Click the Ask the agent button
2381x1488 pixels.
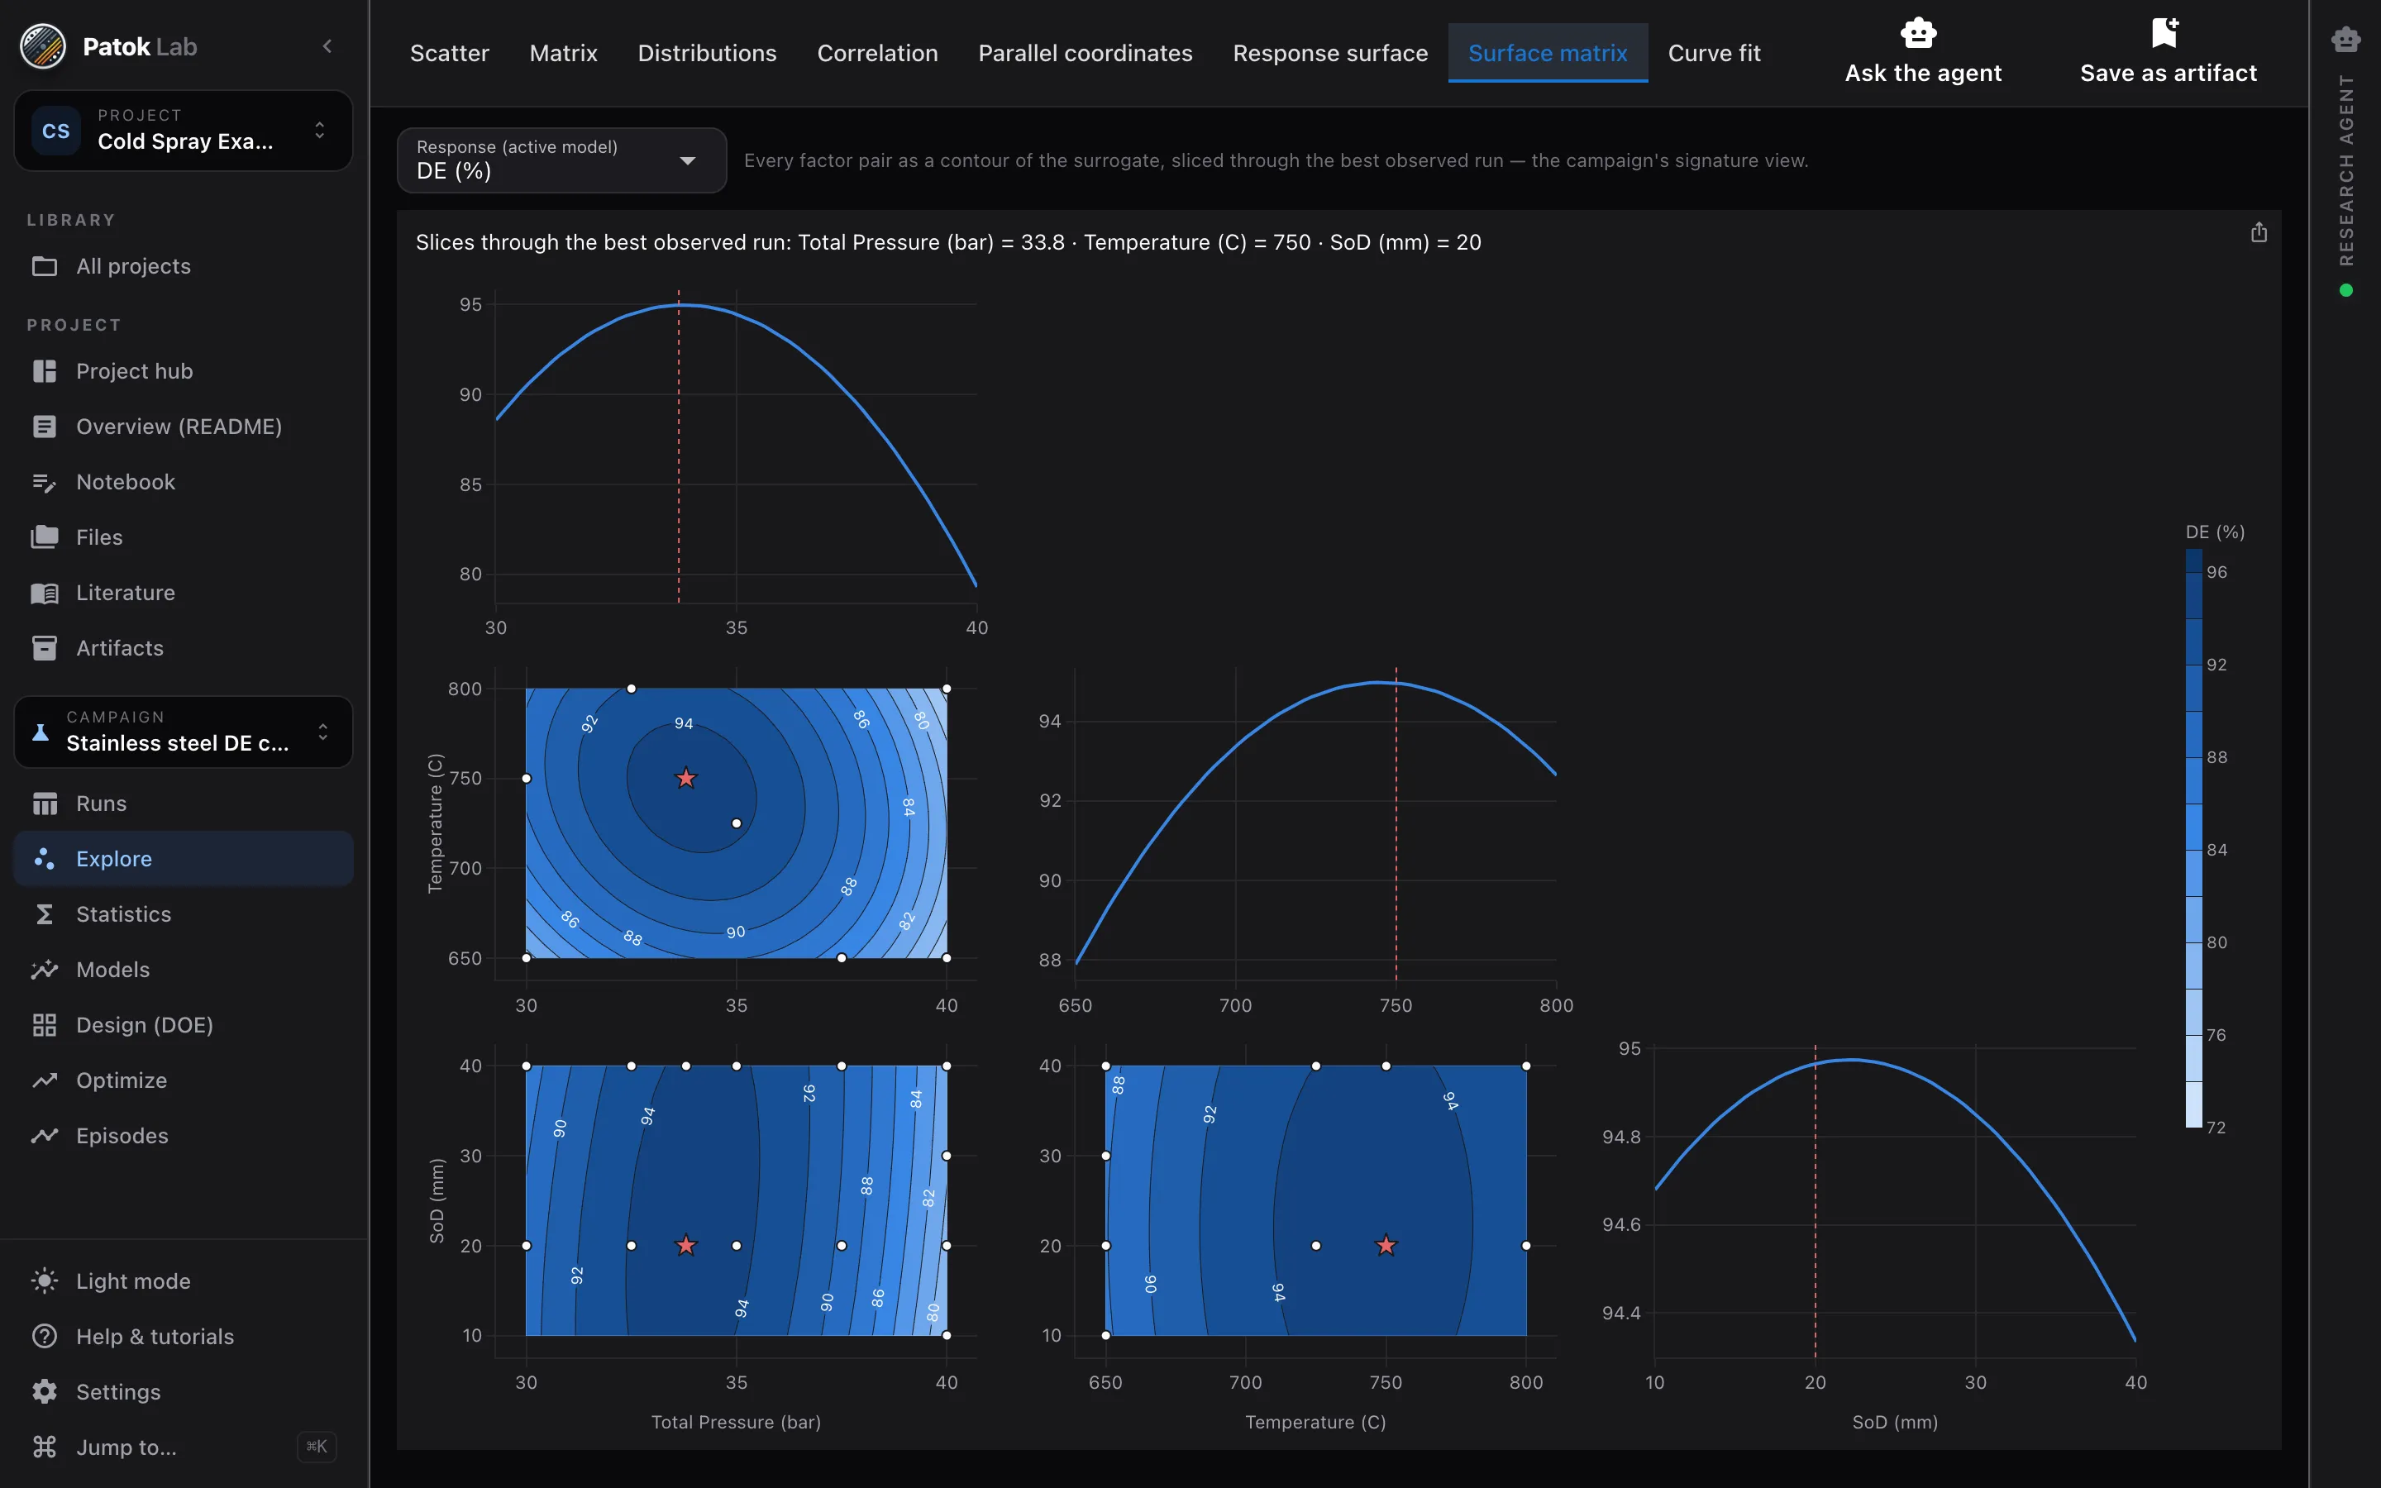(x=1922, y=52)
